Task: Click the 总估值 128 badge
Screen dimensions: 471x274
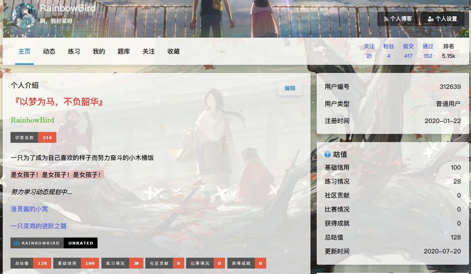Action: point(31,263)
